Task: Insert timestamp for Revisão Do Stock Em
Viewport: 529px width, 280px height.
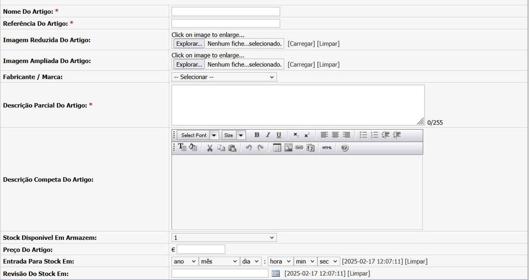Action: pos(315,274)
